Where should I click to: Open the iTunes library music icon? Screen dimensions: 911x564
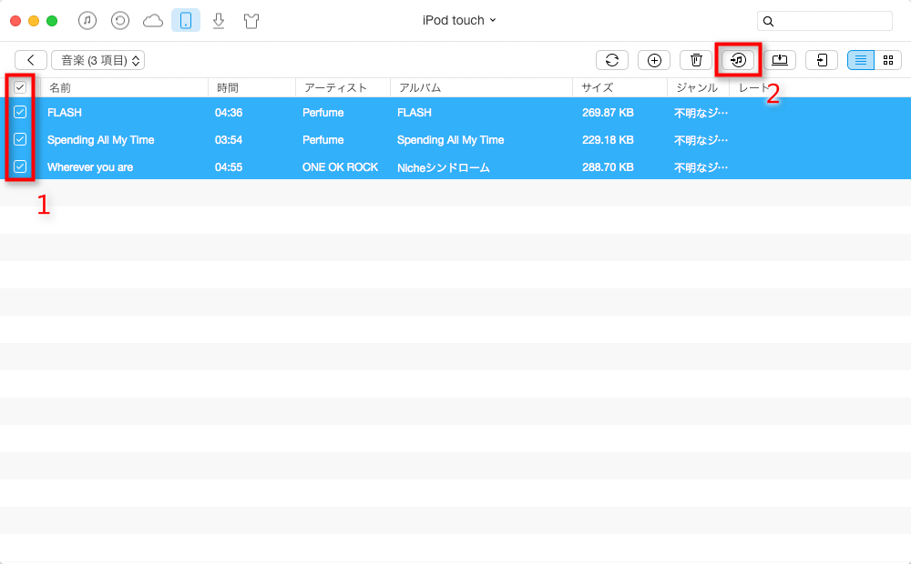point(87,21)
